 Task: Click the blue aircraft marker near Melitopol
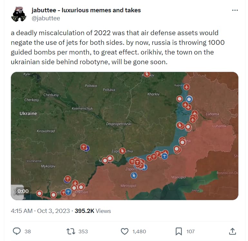click(x=134, y=176)
